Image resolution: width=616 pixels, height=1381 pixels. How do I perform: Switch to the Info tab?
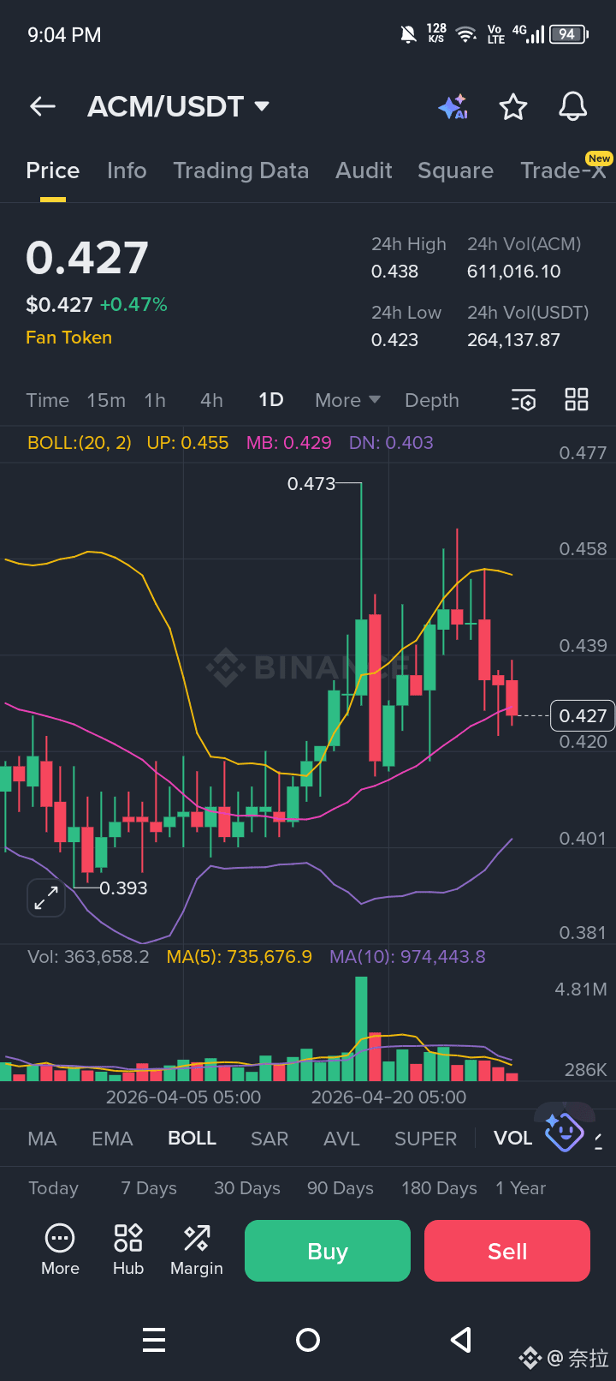pyautogui.click(x=127, y=170)
